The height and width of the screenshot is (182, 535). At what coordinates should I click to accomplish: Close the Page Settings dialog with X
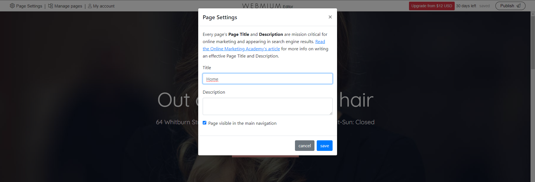click(x=330, y=17)
